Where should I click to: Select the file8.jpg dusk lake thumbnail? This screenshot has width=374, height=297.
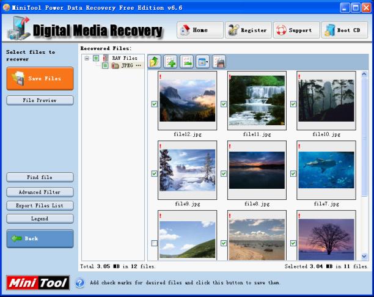coord(257,170)
